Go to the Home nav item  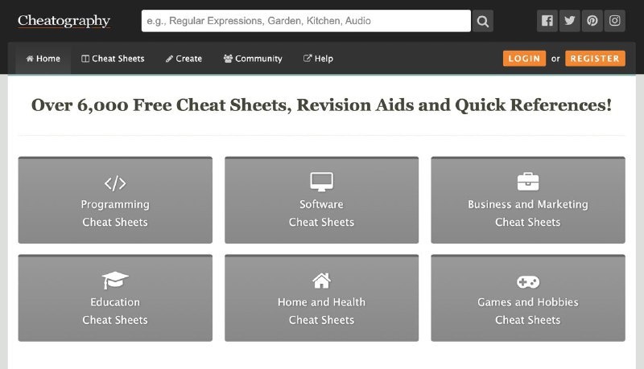(43, 59)
